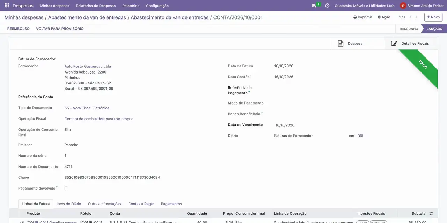Open supplier Auto Posto Guapuruvu Ltda

[88, 66]
